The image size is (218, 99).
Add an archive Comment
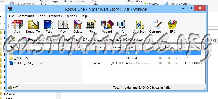156,26
